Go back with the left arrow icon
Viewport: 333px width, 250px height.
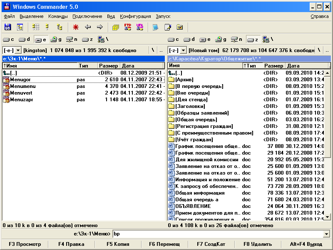tap(88, 27)
